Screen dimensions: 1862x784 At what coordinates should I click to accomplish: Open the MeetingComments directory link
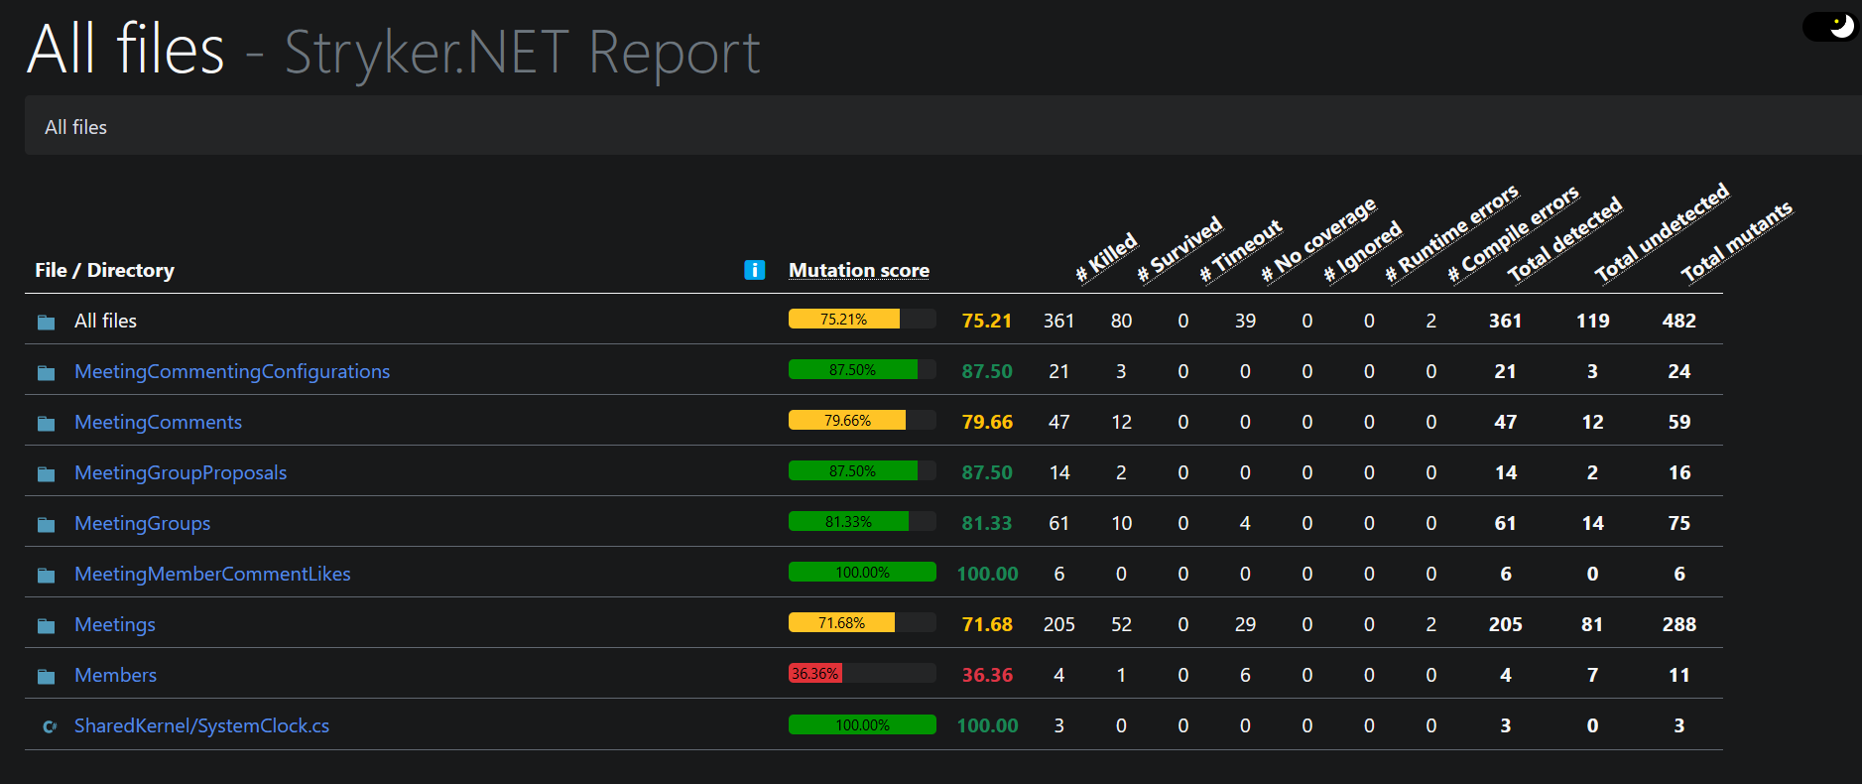point(158,422)
